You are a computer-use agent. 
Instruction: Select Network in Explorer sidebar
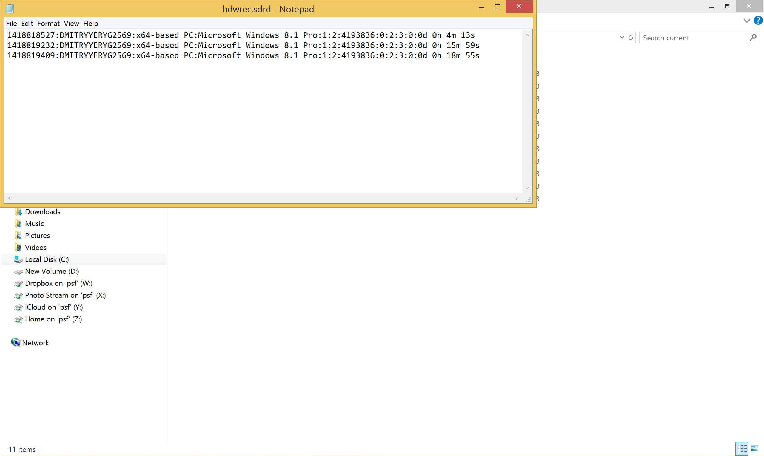point(35,343)
